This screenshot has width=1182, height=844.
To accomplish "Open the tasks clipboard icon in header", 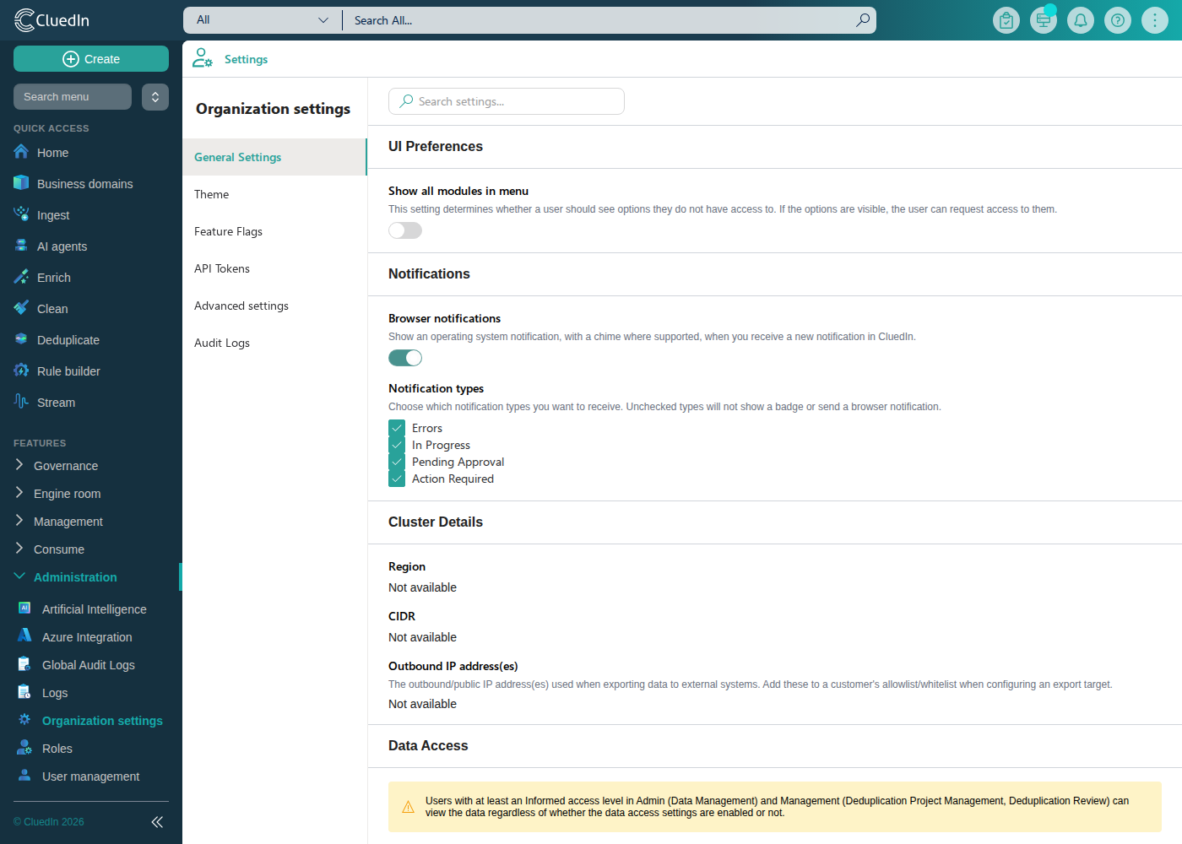I will point(1006,20).
